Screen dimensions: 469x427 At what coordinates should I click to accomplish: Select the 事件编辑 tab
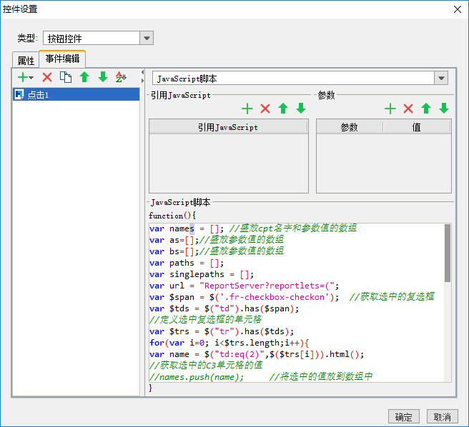pos(62,59)
